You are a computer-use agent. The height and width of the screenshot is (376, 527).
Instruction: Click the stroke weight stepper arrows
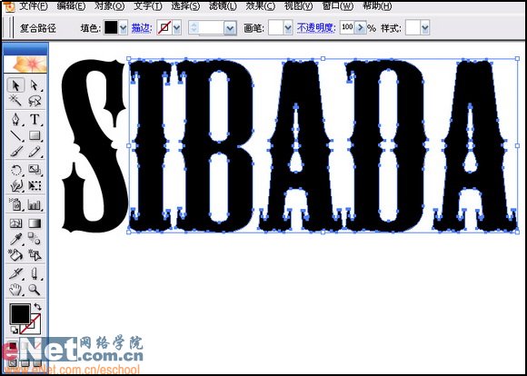[194, 27]
